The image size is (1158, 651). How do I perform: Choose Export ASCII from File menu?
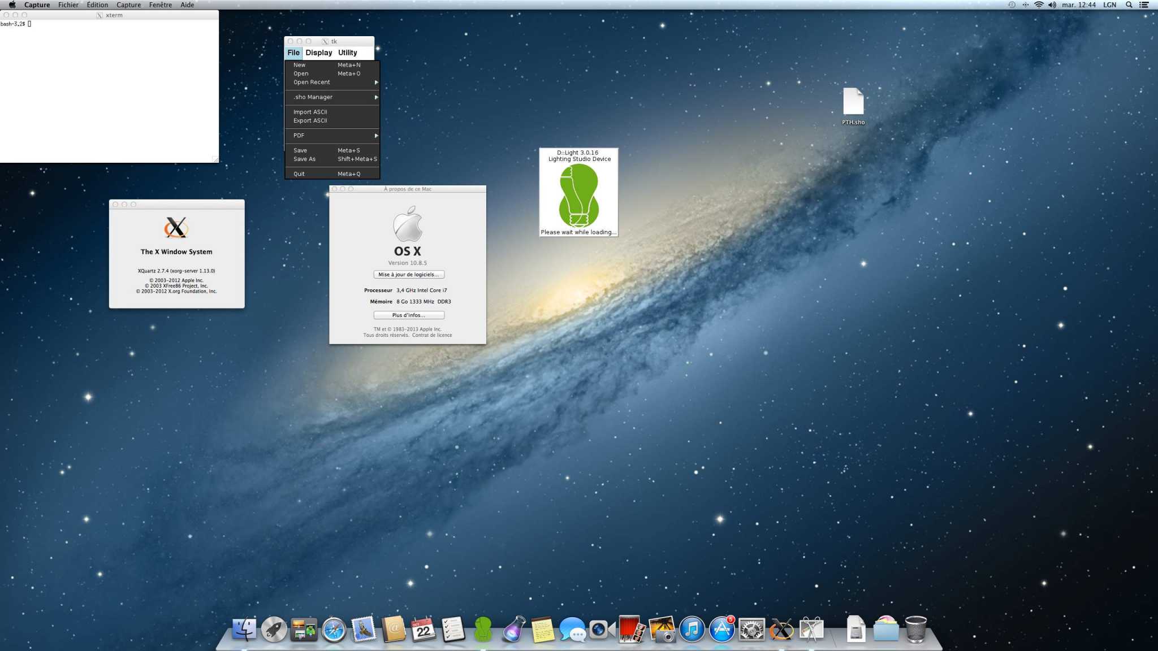[310, 121]
